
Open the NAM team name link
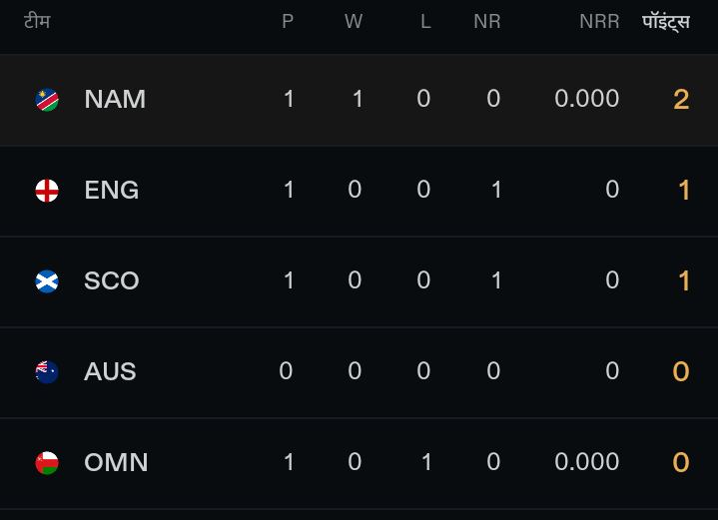[x=115, y=99]
